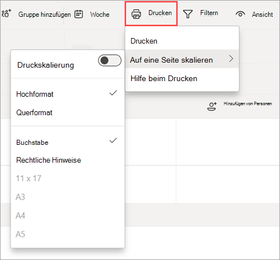Viewport: 280px width, 260px height.
Task: Expand submenu chevron for scale to page
Action: pos(231,59)
